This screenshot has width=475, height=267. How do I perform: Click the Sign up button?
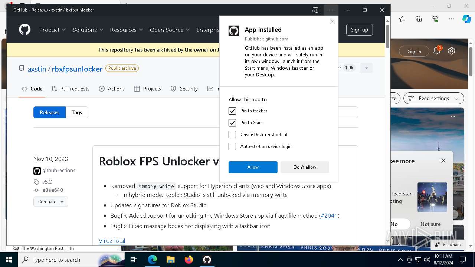tap(359, 30)
